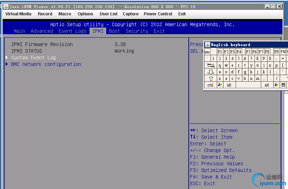The image size is (288, 189).
Task: Open the Capture menu
Action: tap(131, 14)
